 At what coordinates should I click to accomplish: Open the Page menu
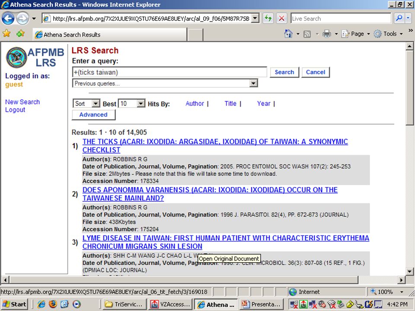tap(356, 34)
